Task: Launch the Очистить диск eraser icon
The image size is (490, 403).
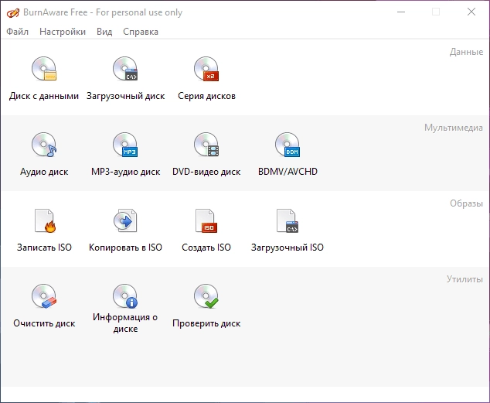Action: [44, 296]
